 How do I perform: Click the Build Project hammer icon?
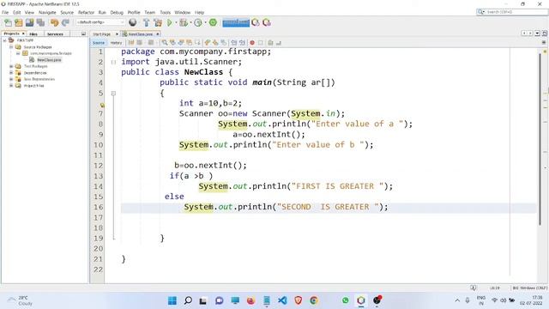coord(147,23)
